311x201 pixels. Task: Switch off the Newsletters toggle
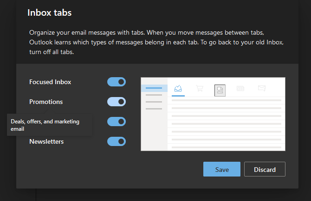[117, 141]
